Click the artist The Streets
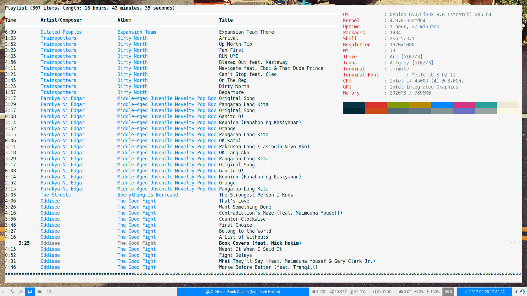The image size is (527, 296). 56,195
